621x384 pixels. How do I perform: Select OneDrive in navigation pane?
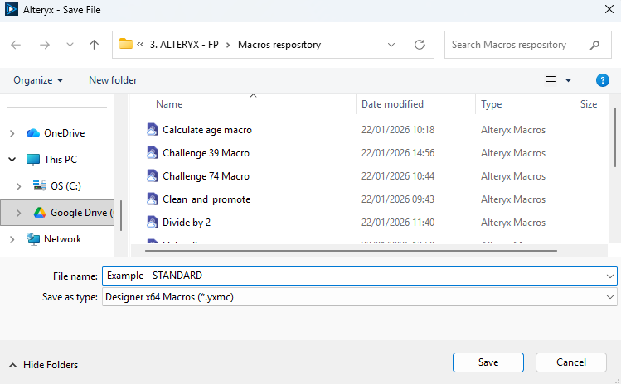[64, 133]
